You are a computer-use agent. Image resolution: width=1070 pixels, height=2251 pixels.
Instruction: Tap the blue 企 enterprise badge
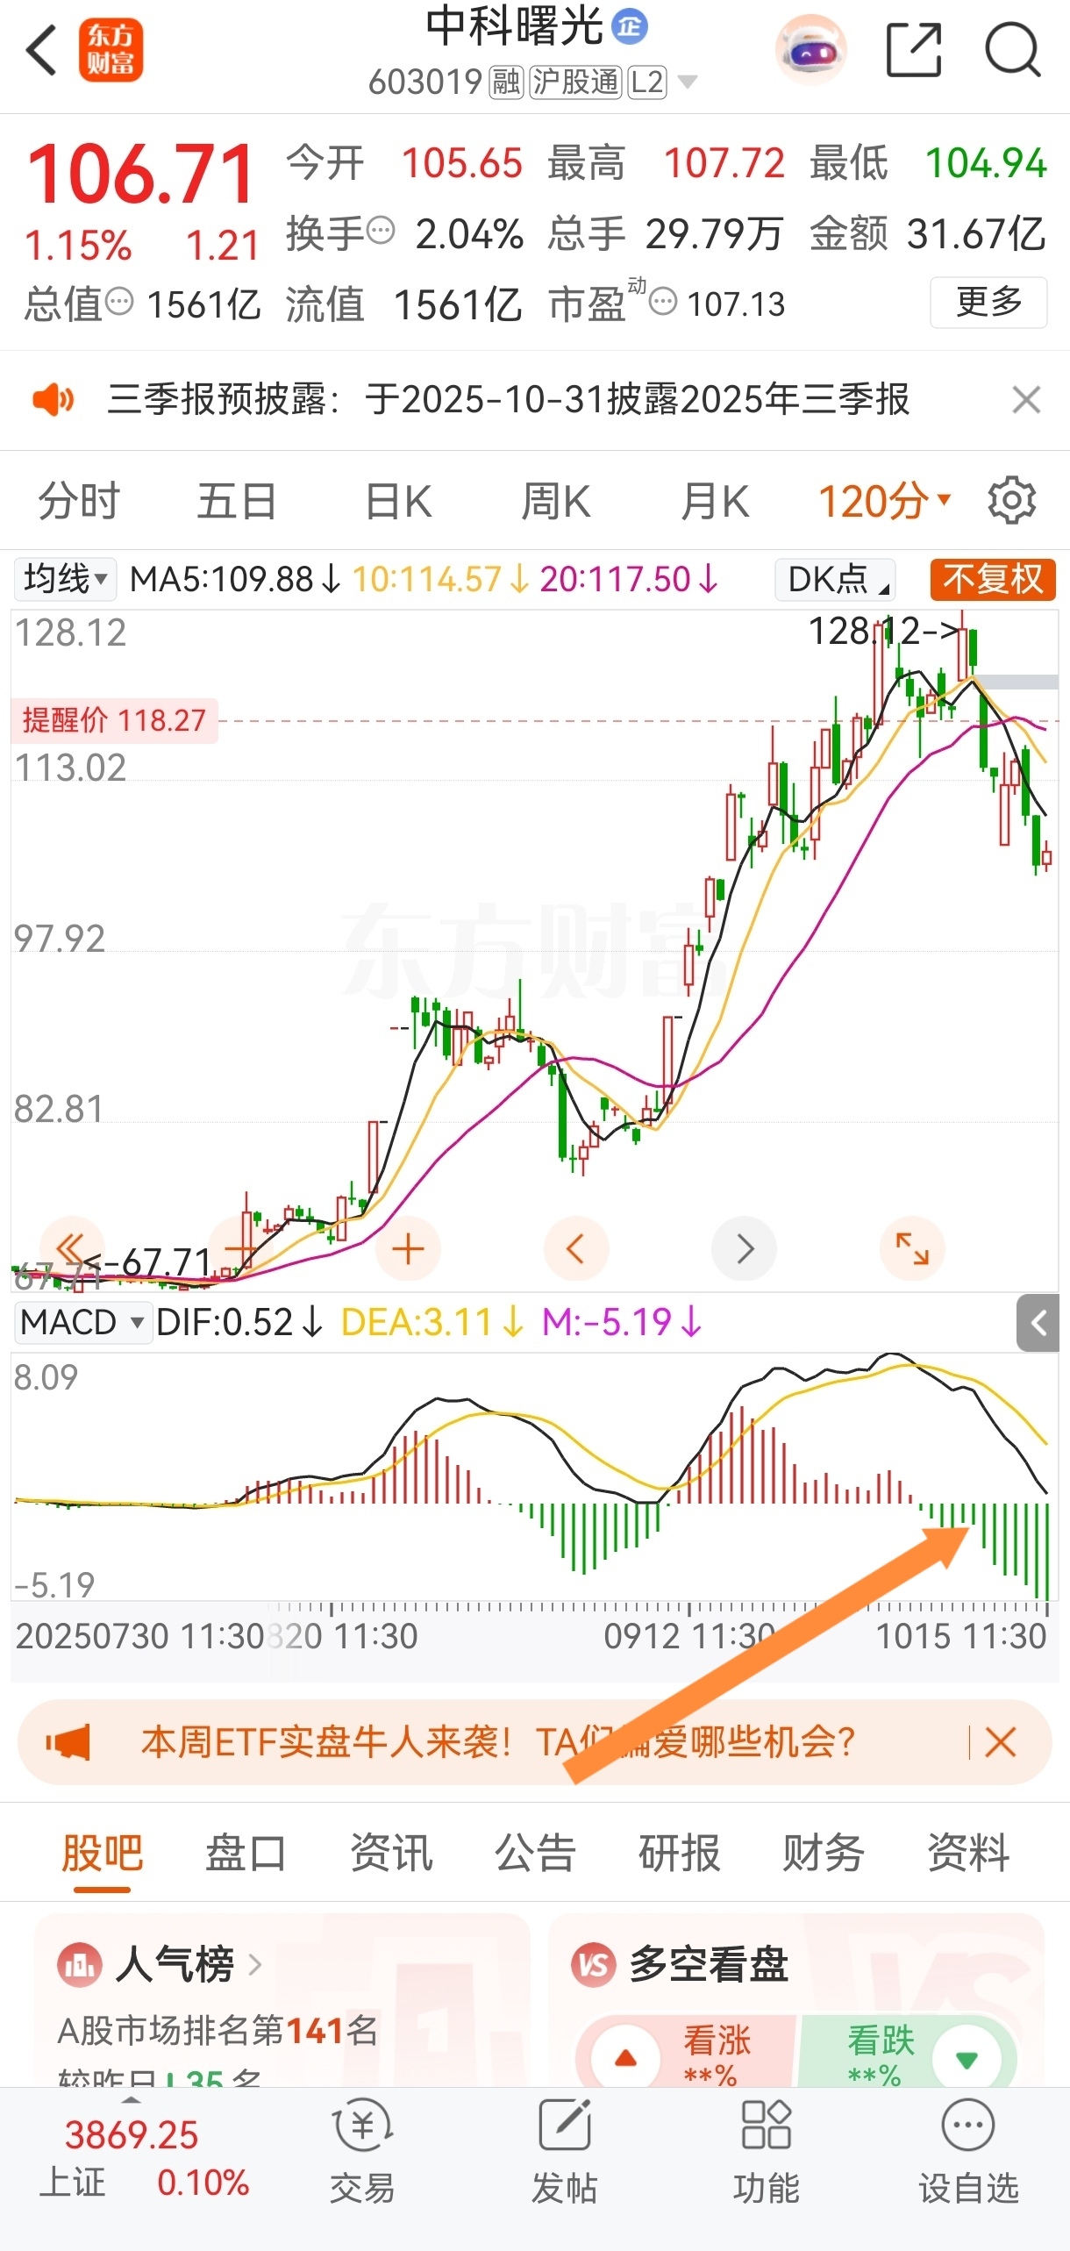coord(630,26)
